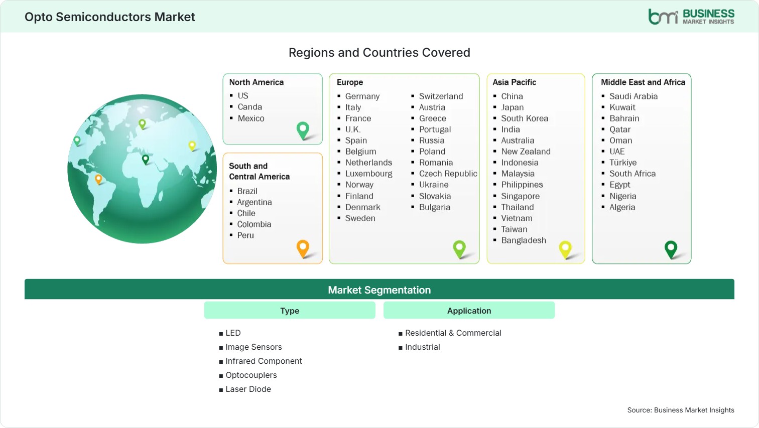The width and height of the screenshot is (759, 428).
Task: Click Residential & Commercial application item
Action: coord(453,333)
